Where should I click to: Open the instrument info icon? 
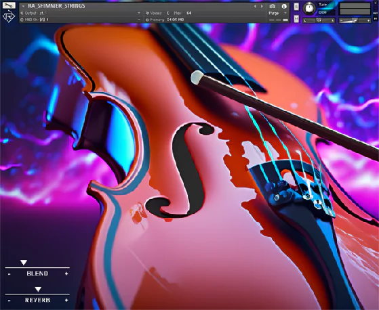click(x=284, y=6)
